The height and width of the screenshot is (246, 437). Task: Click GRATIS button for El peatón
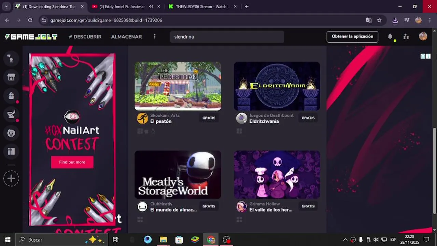(209, 118)
